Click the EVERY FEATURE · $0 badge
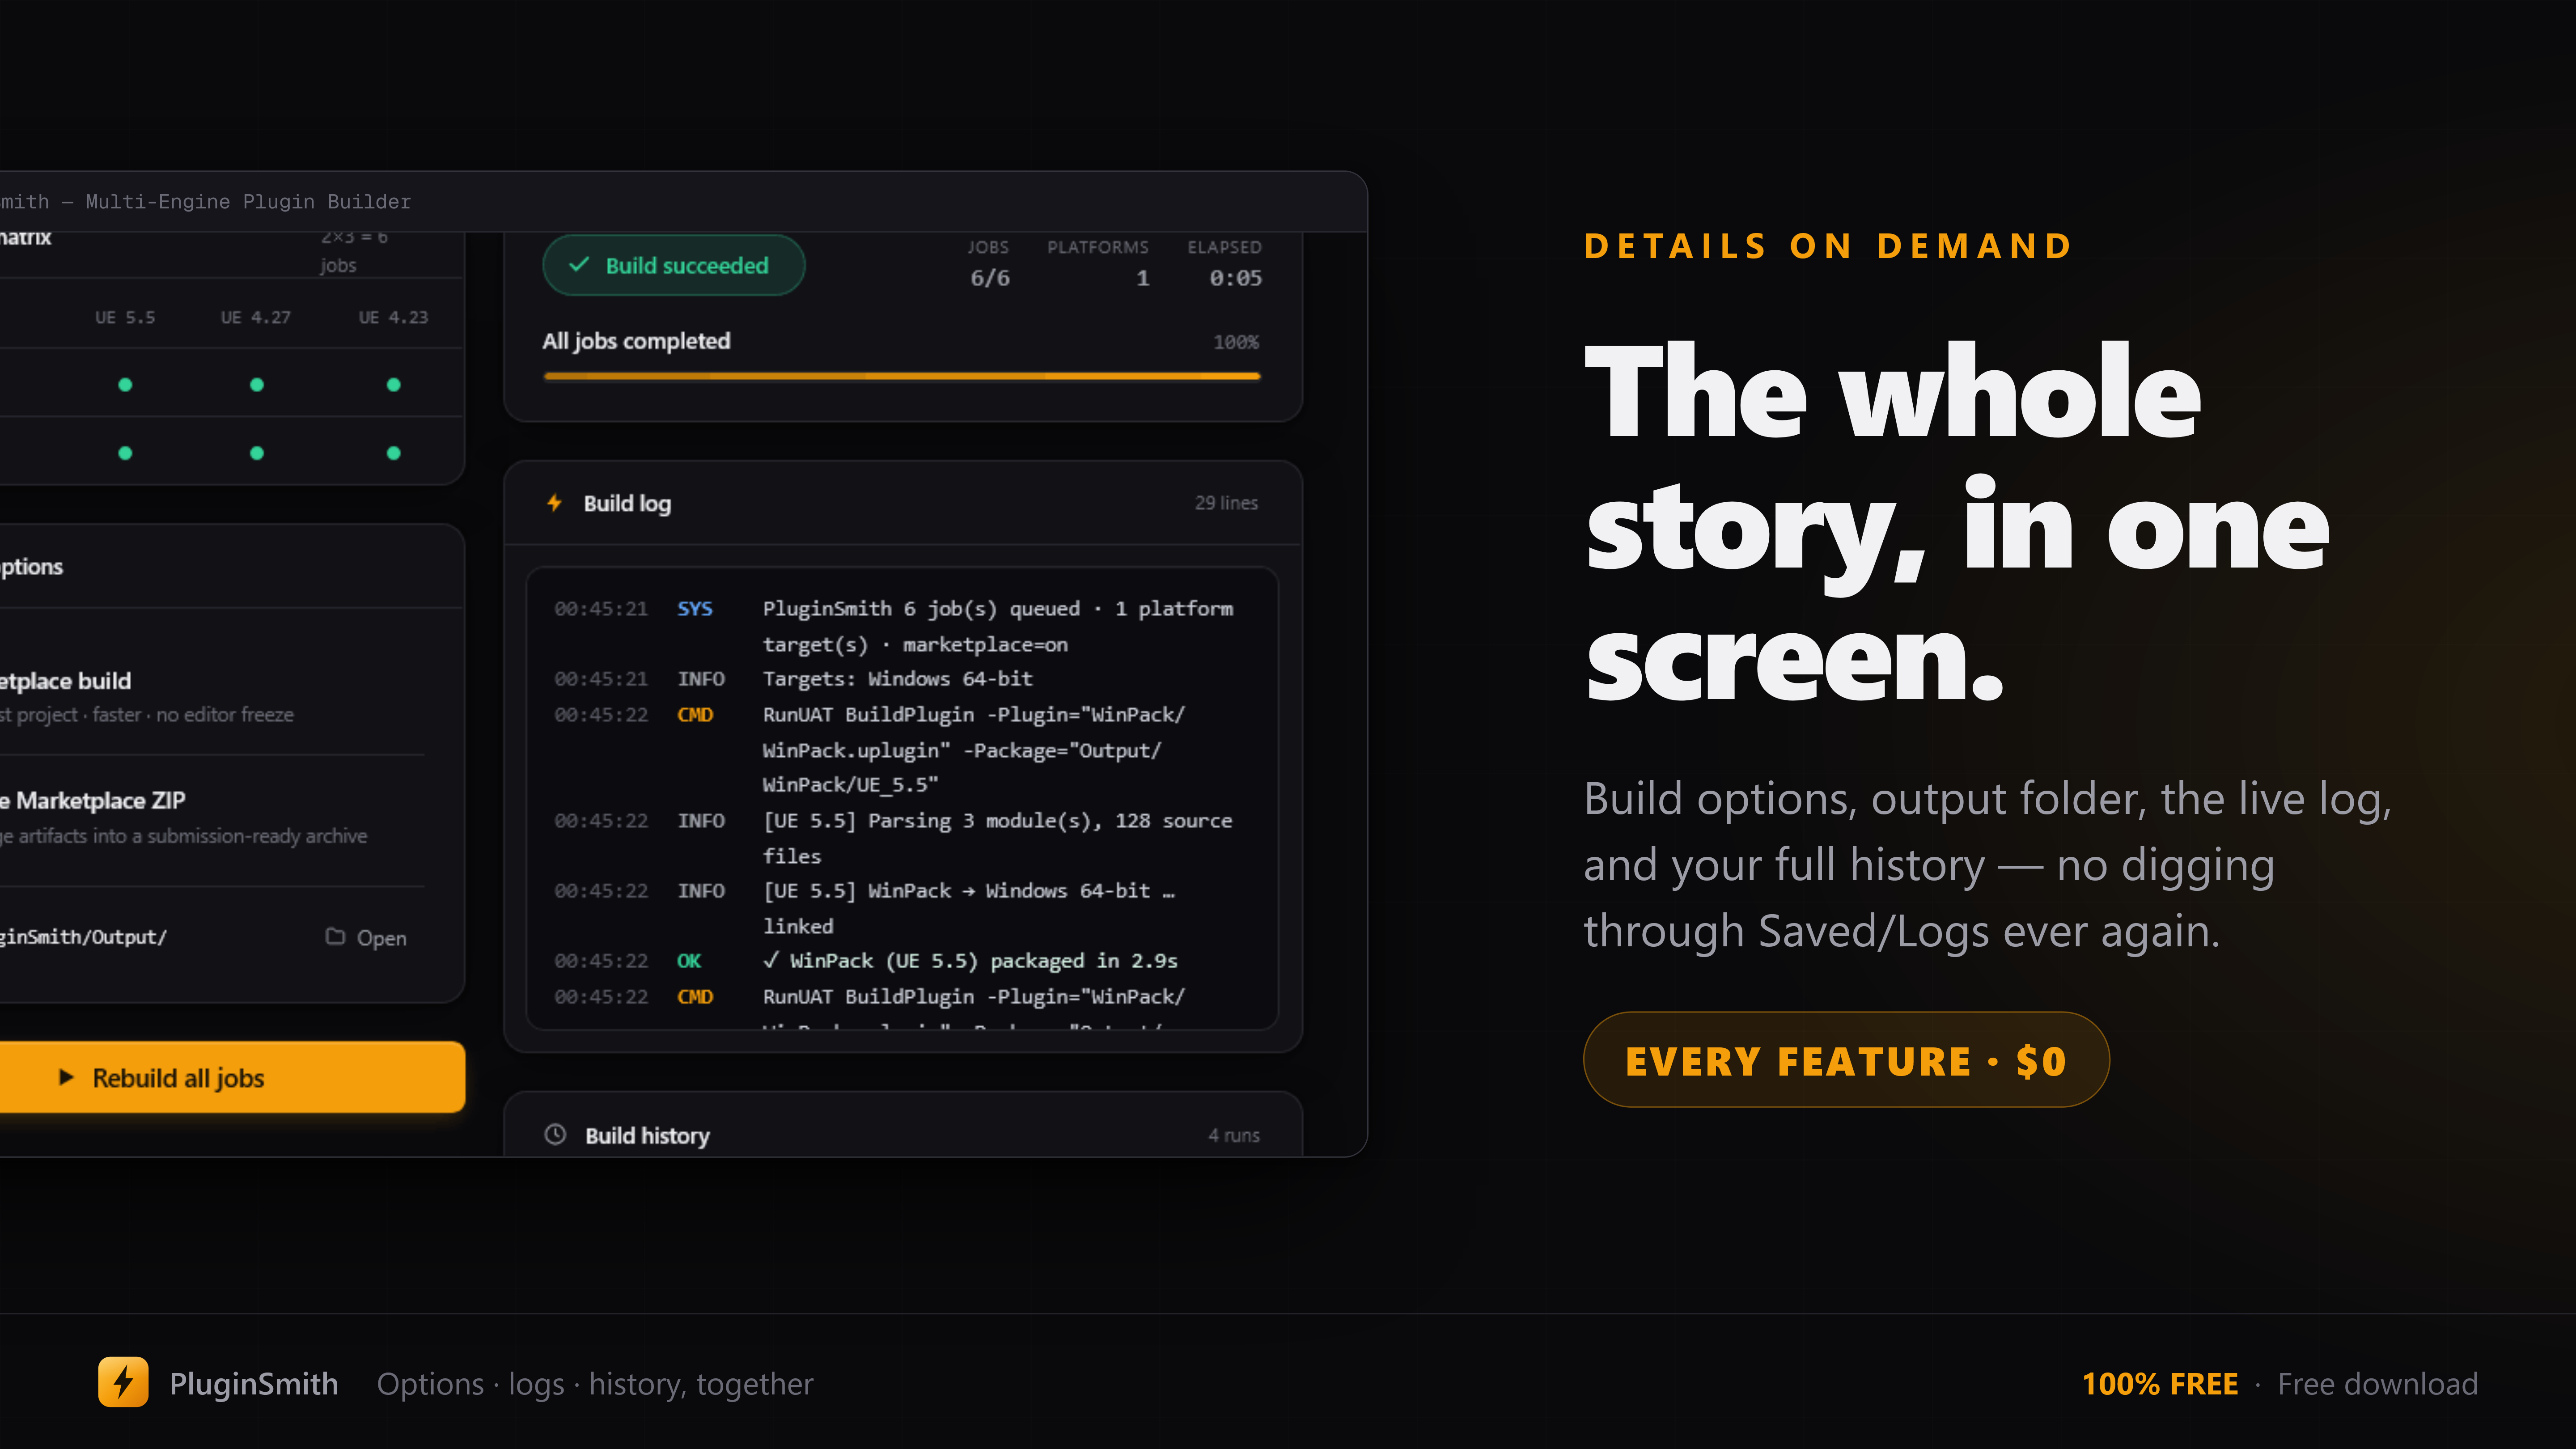Image resolution: width=2576 pixels, height=1449 pixels. (1846, 1060)
